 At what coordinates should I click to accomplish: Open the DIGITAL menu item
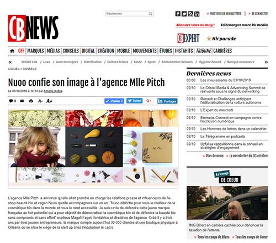click(88, 51)
